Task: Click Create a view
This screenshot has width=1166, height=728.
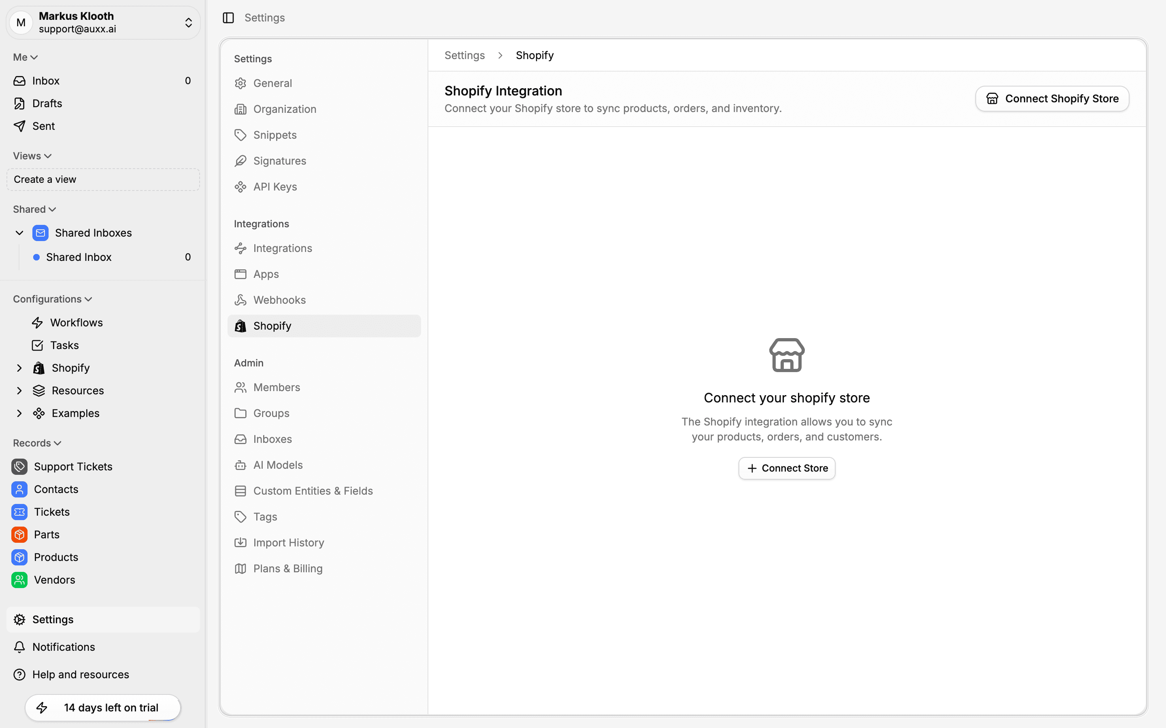Action: point(103,180)
